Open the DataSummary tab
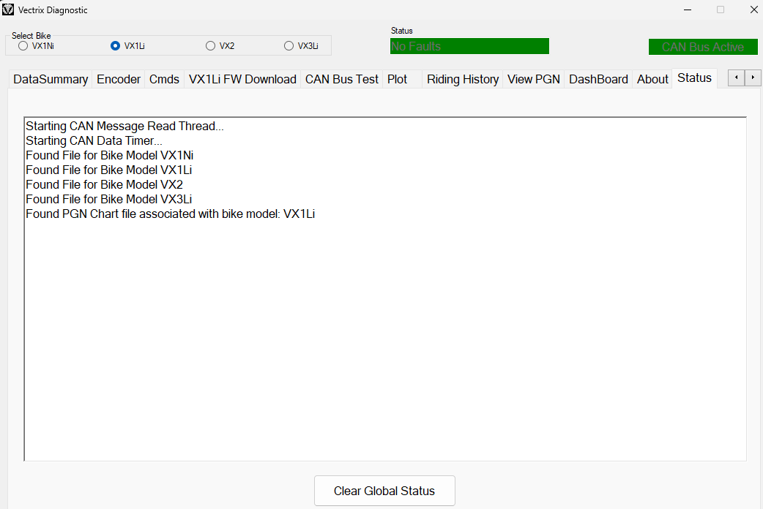 pyautogui.click(x=51, y=79)
